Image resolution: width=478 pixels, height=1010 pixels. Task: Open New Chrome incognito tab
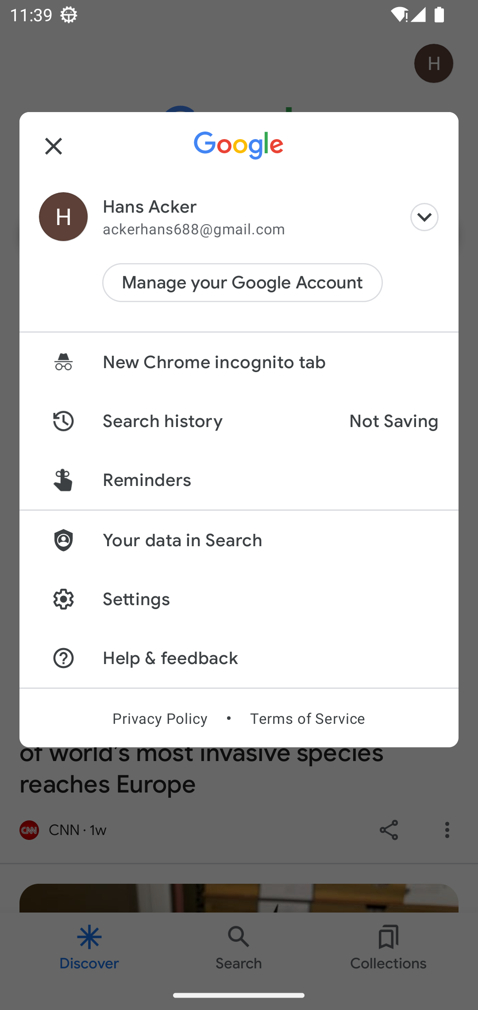(x=214, y=362)
